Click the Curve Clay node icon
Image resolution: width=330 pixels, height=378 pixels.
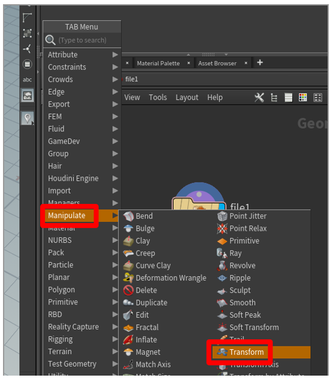(128, 266)
